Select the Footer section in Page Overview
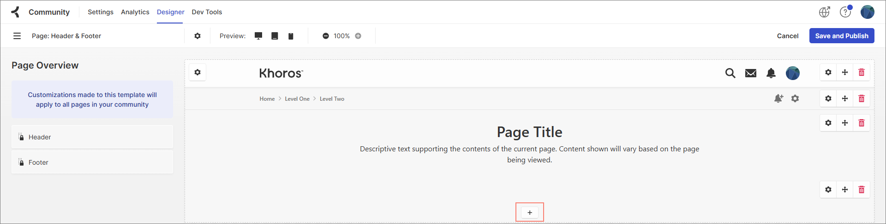886x224 pixels. [92, 162]
